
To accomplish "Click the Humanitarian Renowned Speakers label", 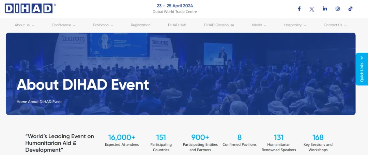I will [279, 147].
